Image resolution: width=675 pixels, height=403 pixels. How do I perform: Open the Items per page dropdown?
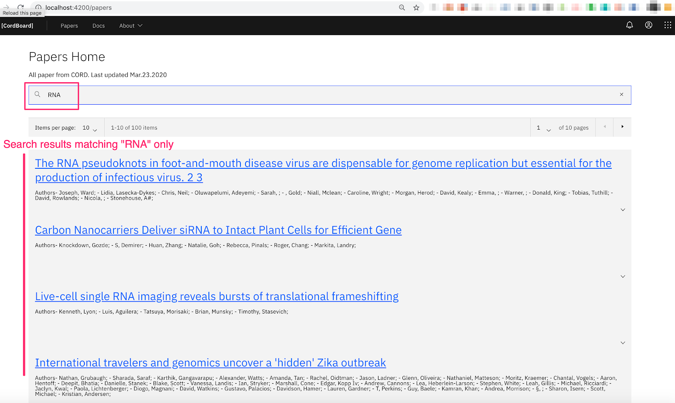click(x=90, y=128)
